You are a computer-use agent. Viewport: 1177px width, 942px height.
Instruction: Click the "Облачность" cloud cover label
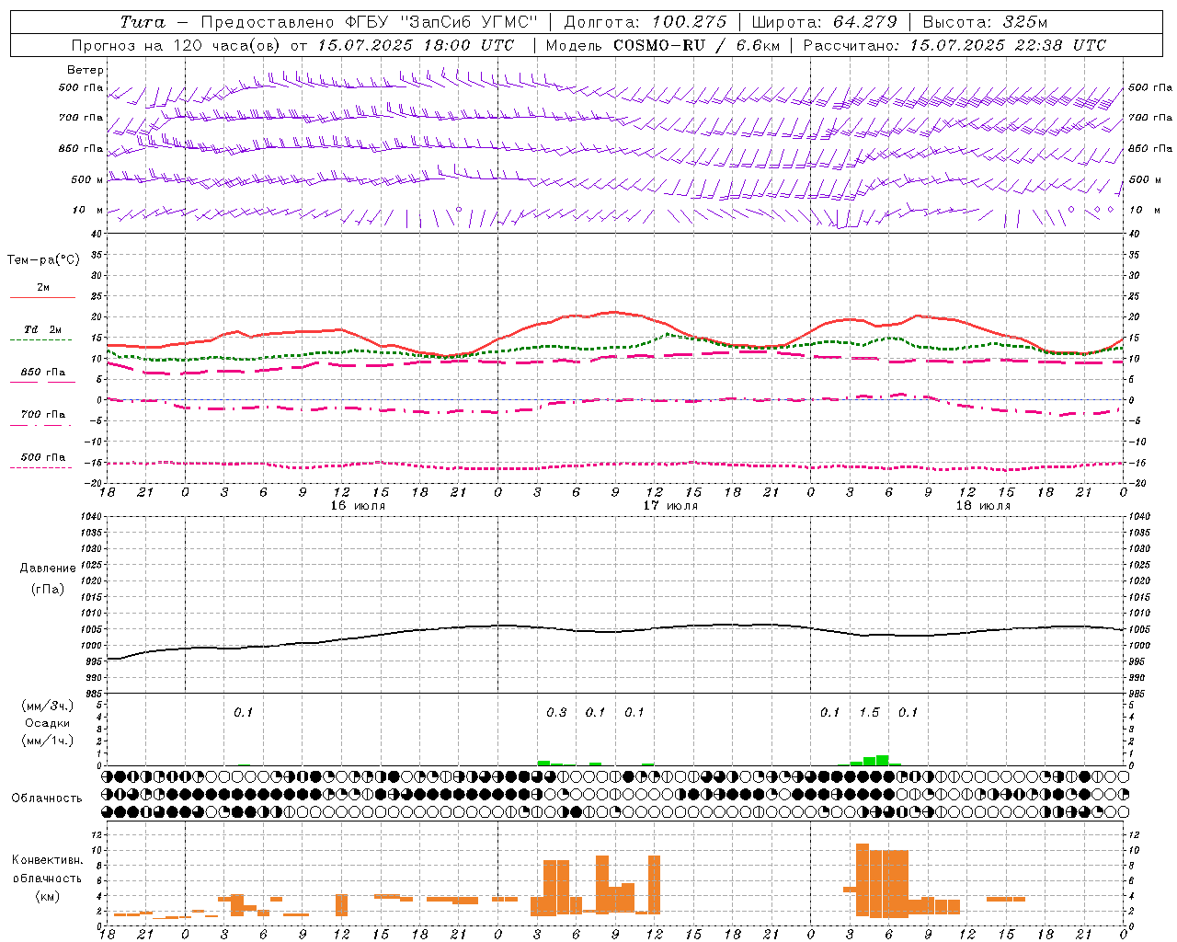tap(47, 798)
